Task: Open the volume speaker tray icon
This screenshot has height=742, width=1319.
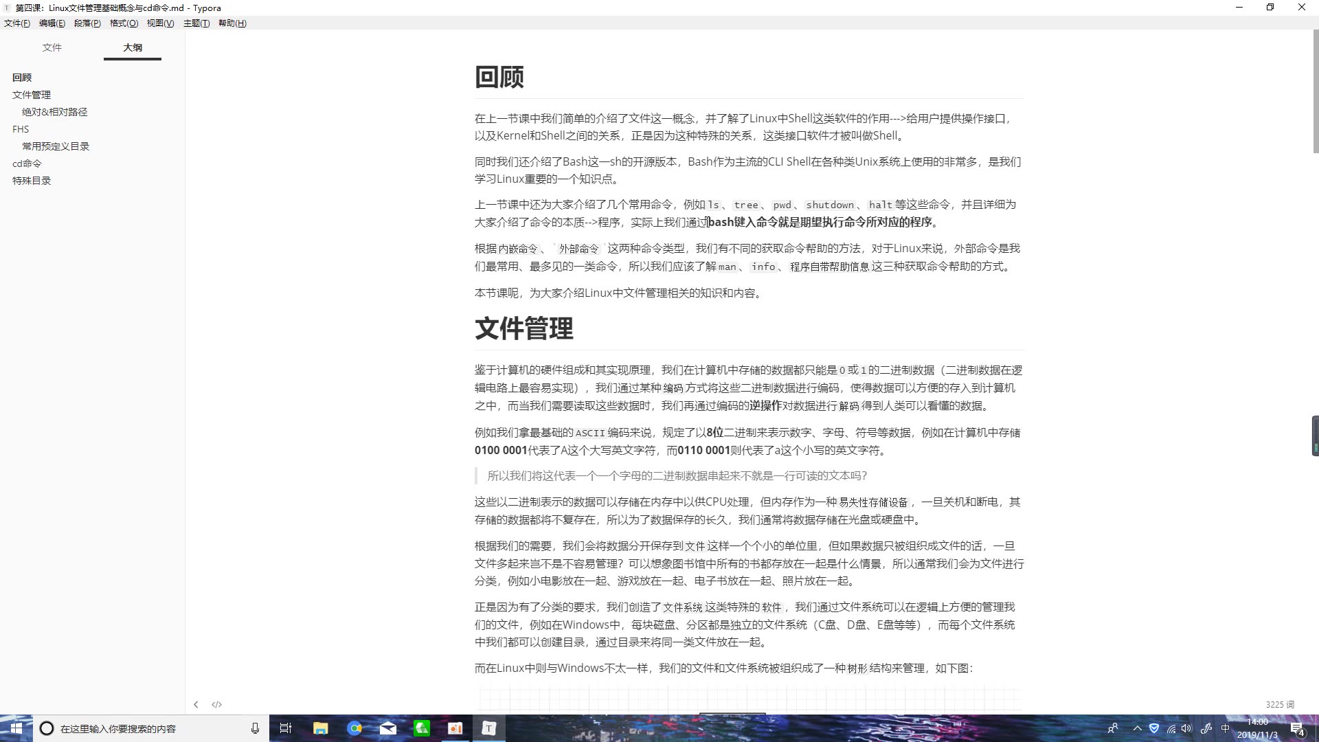Action: click(1187, 728)
